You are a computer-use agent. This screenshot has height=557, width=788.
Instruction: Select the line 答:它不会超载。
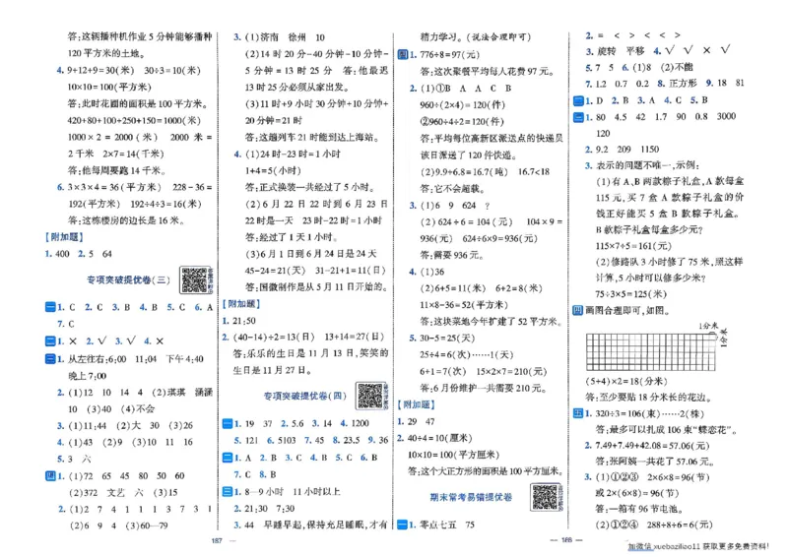(x=453, y=188)
